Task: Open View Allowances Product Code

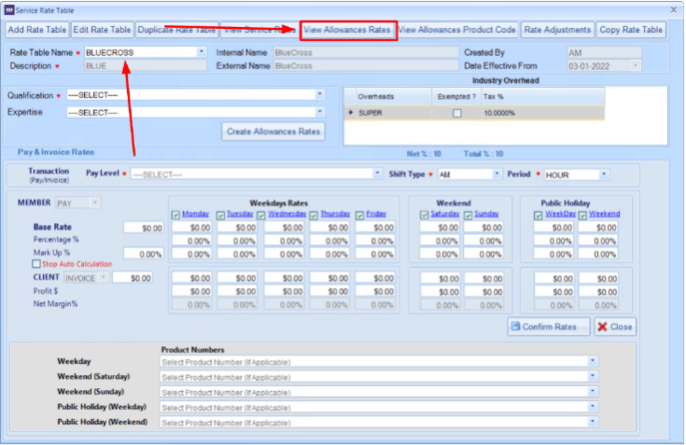Action: pos(456,30)
